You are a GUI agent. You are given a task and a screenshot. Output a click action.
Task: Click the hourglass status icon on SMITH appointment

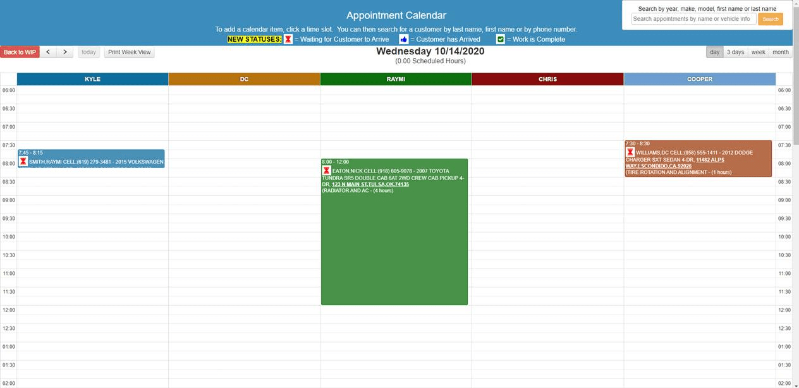pyautogui.click(x=23, y=162)
